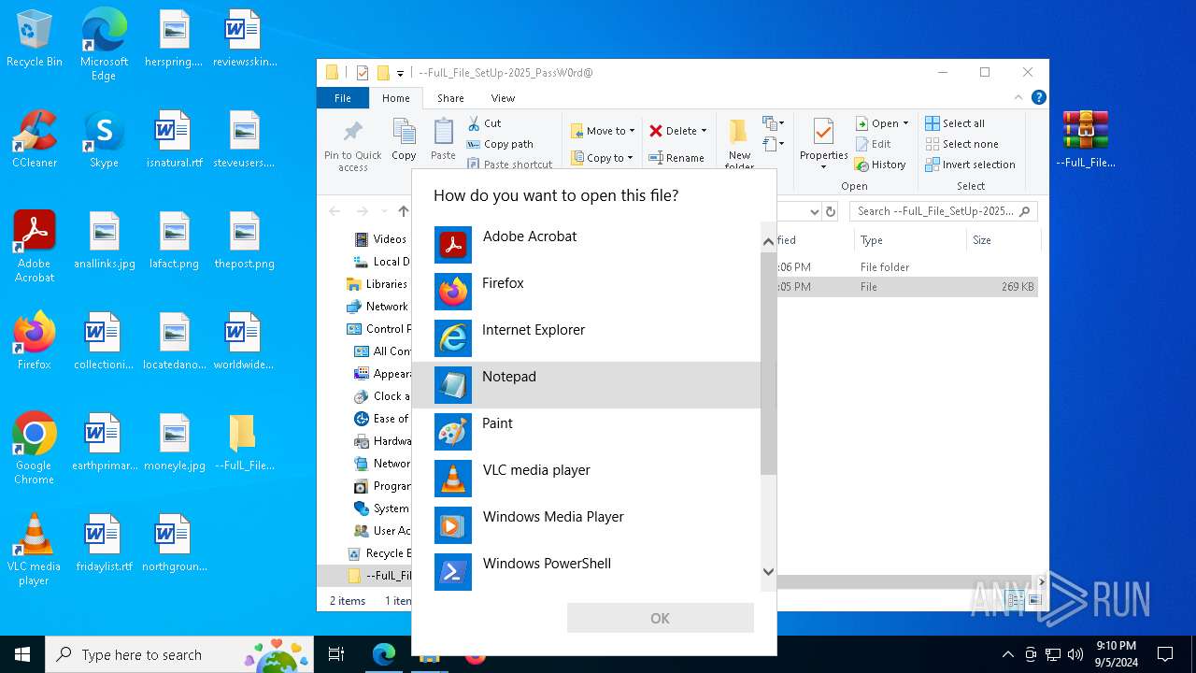
Task: Open the notification center icon
Action: click(x=1165, y=654)
